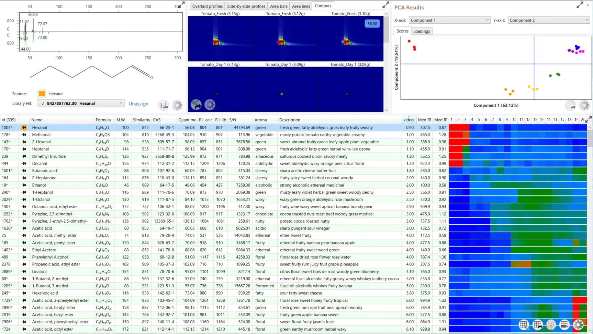The width and height of the screenshot is (593, 334).
Task: Select Linalool description text
Action: (x=329, y=272)
